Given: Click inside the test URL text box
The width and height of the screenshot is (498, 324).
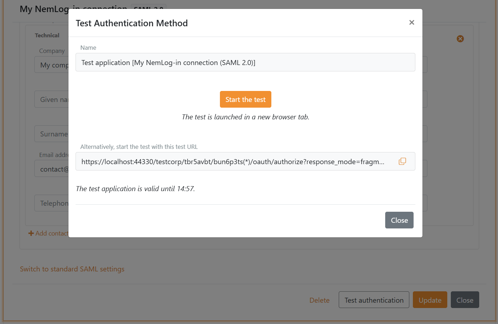Looking at the screenshot, I should 234,162.
